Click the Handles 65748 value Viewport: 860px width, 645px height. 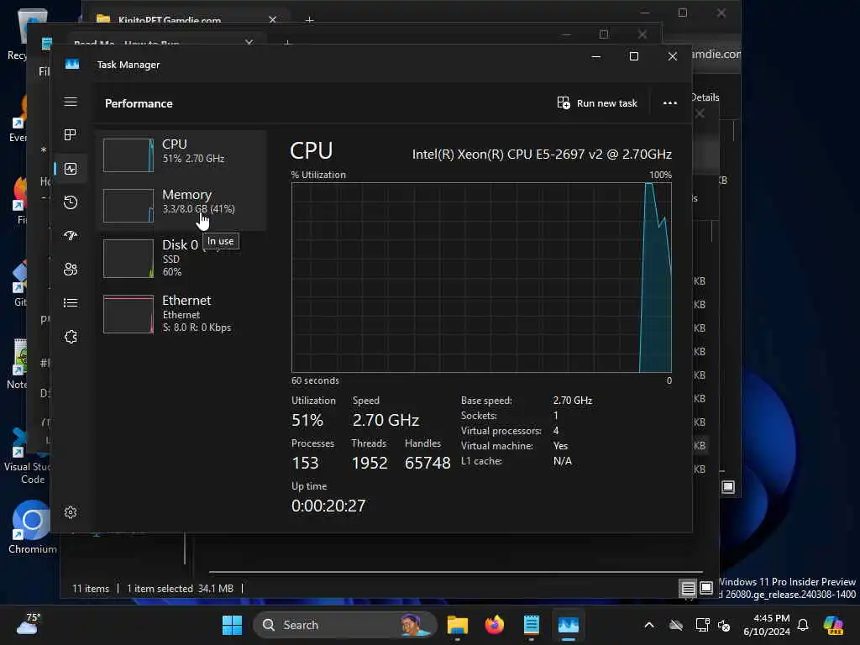pyautogui.click(x=427, y=463)
